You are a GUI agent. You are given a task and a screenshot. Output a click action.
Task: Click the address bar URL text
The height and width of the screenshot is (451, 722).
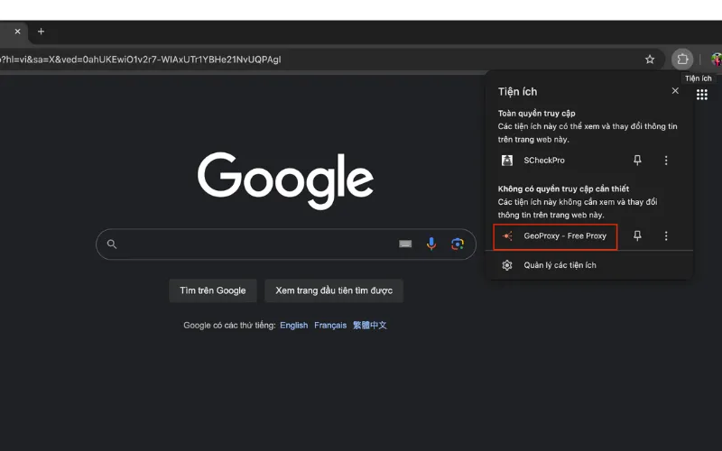(141, 60)
